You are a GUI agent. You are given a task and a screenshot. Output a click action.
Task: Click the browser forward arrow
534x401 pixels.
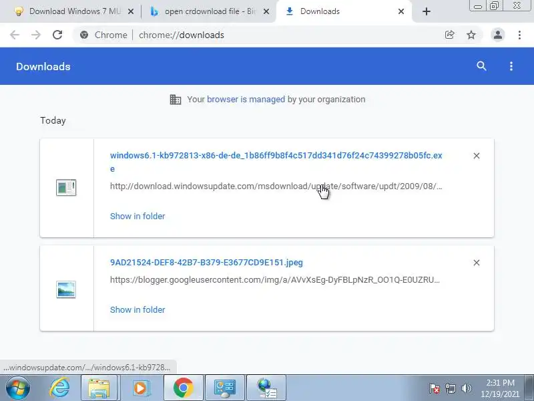(36, 35)
